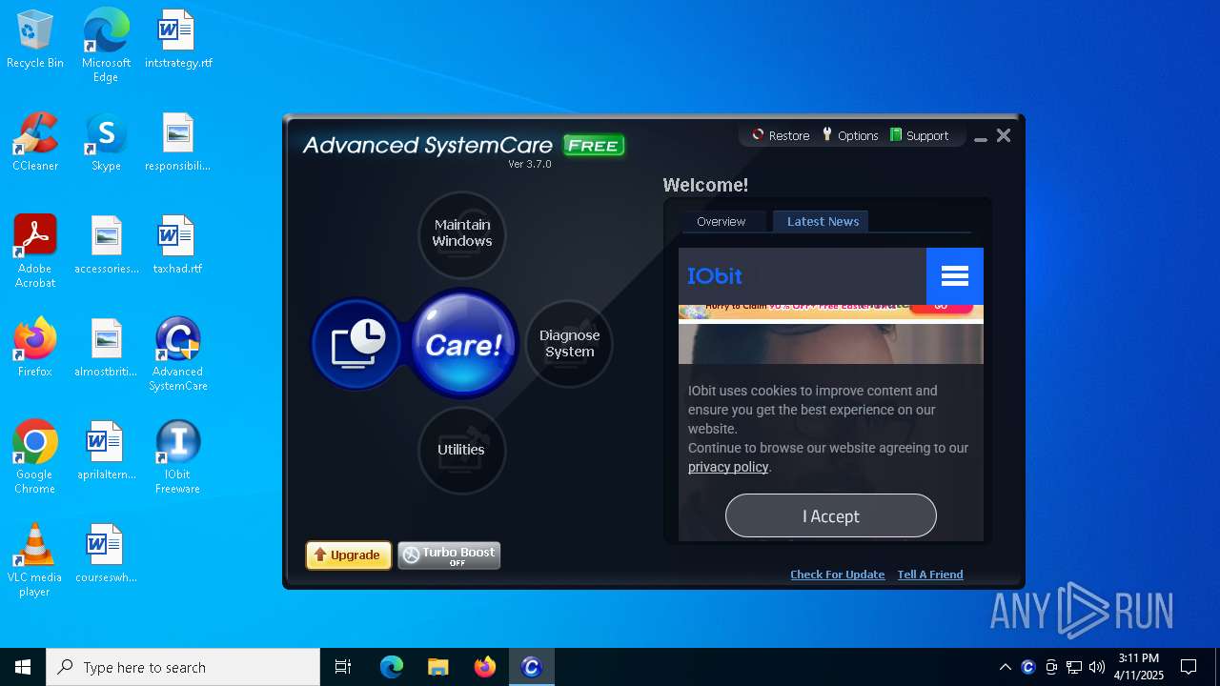The height and width of the screenshot is (686, 1220).
Task: Click Tell A Friend link
Action: [x=930, y=575]
